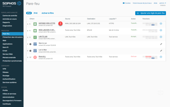The height and width of the screenshot is (107, 170).
Task: Enable the filter with Activer le filtre
Action: pyautogui.click(x=48, y=13)
